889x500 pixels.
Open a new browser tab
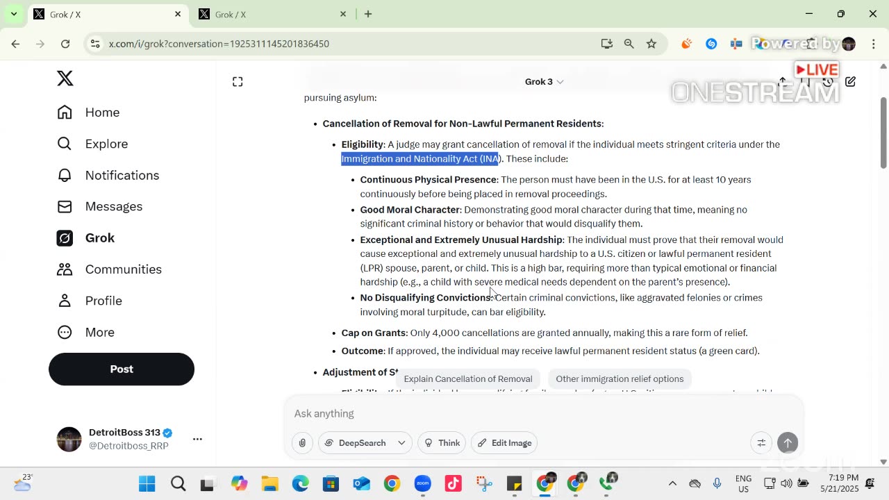click(x=368, y=14)
